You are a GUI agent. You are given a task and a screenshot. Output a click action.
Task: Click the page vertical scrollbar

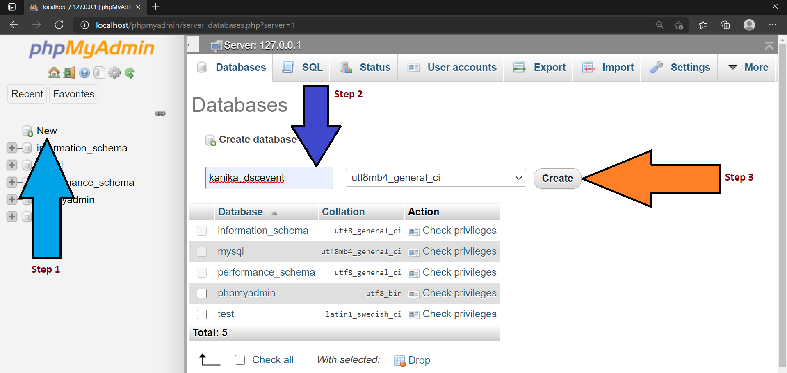(x=782, y=205)
